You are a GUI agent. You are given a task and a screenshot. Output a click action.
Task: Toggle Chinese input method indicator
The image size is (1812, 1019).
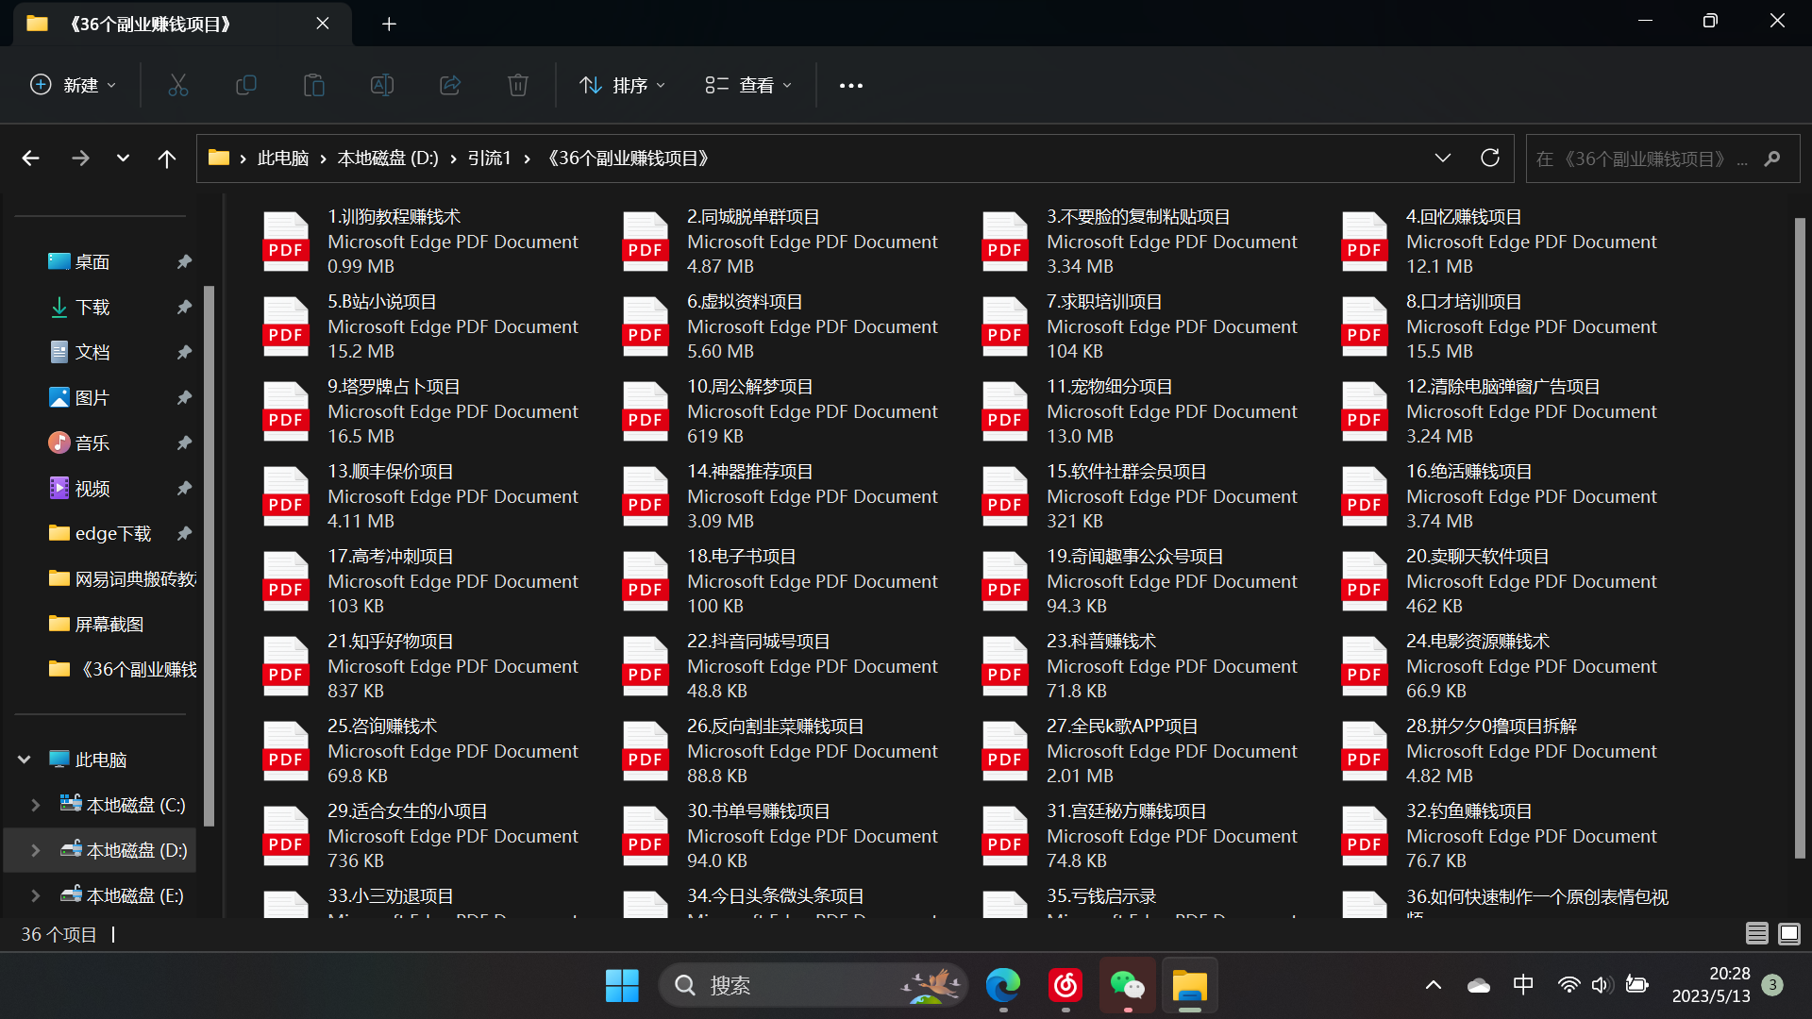coord(1523,985)
